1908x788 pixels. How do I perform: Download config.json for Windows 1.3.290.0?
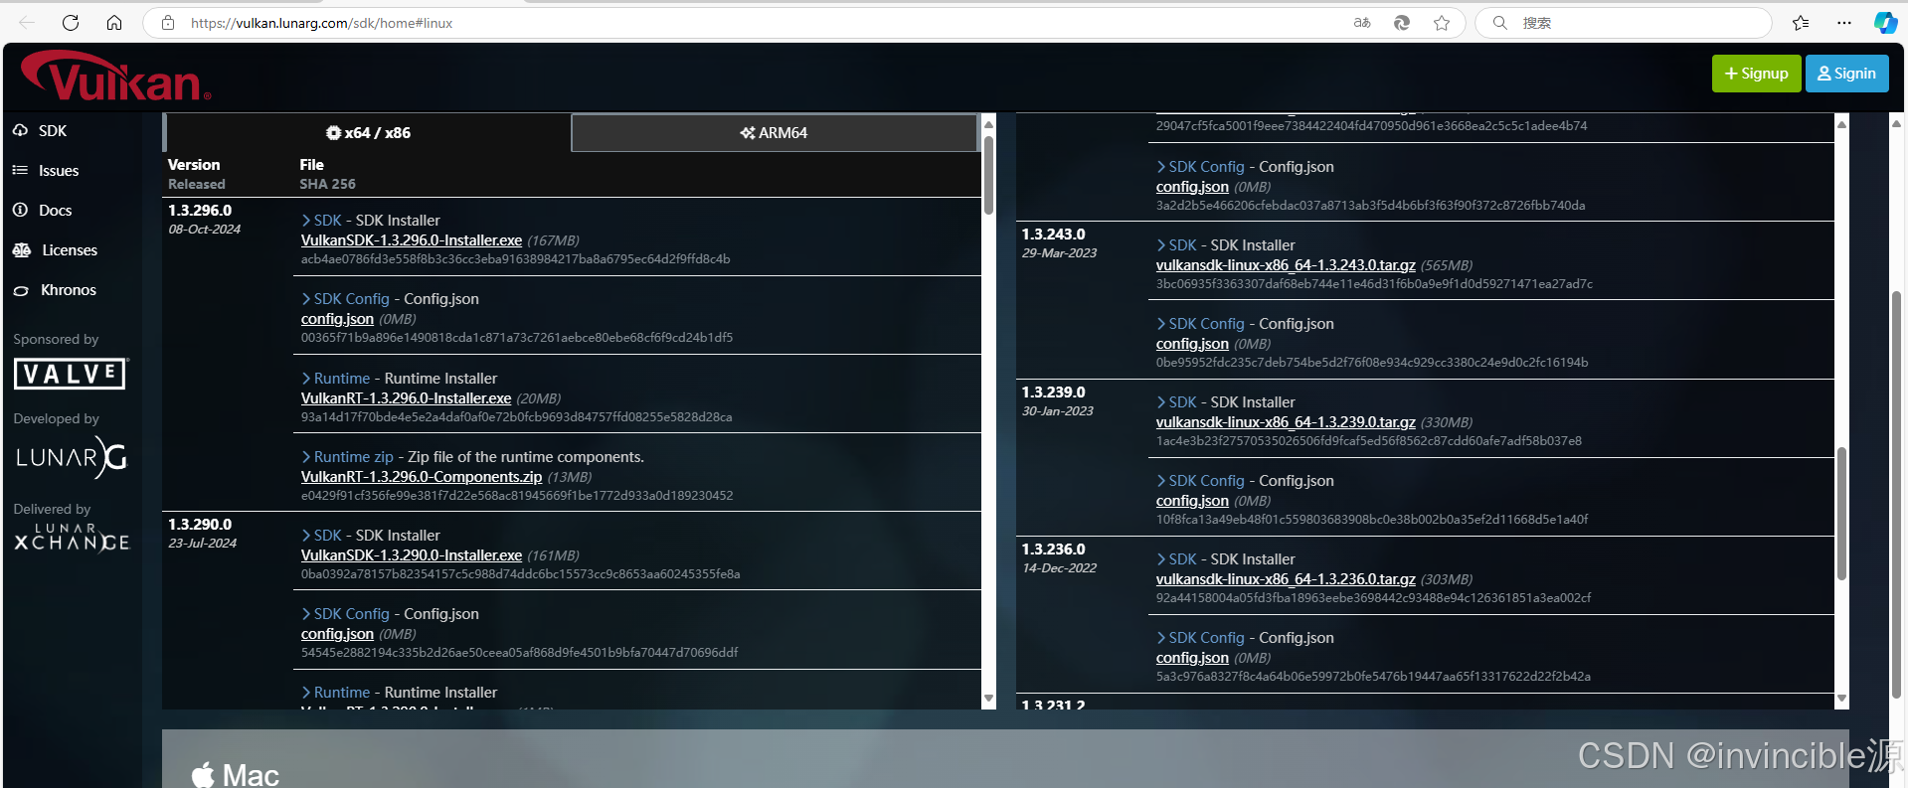tap(337, 633)
